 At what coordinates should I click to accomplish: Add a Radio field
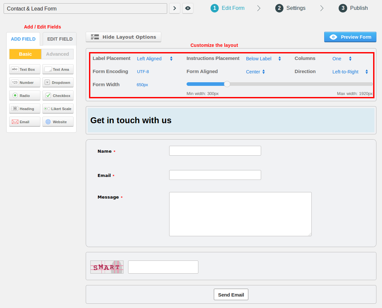coord(25,95)
